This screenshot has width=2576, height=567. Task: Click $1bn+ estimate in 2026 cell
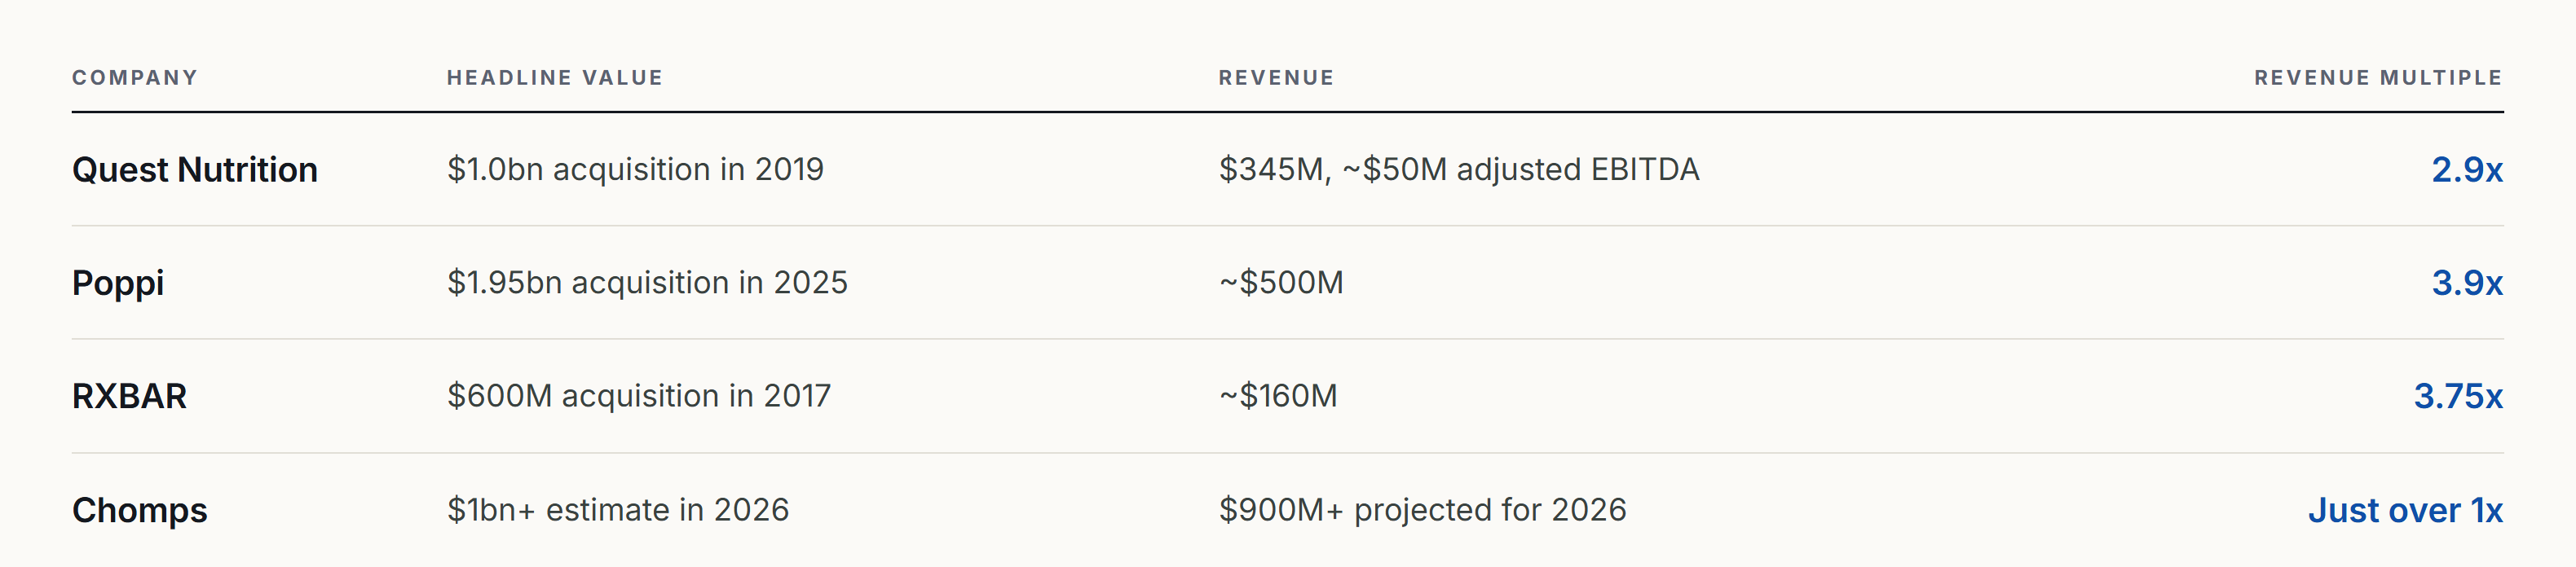618,510
